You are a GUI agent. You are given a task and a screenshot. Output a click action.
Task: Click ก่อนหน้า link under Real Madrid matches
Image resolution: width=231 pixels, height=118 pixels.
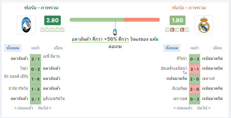183,108
